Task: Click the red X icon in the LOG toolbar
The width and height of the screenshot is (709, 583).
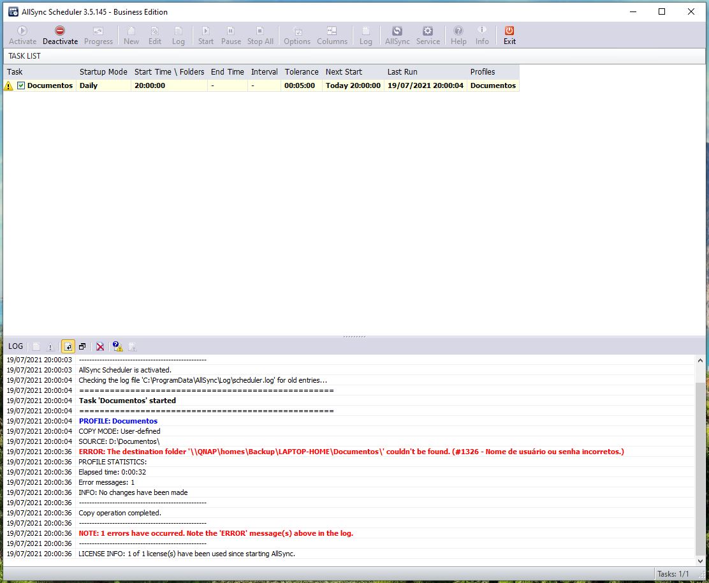Action: coord(100,346)
